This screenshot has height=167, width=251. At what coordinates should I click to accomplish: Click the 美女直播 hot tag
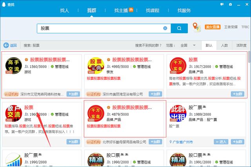point(213,27)
